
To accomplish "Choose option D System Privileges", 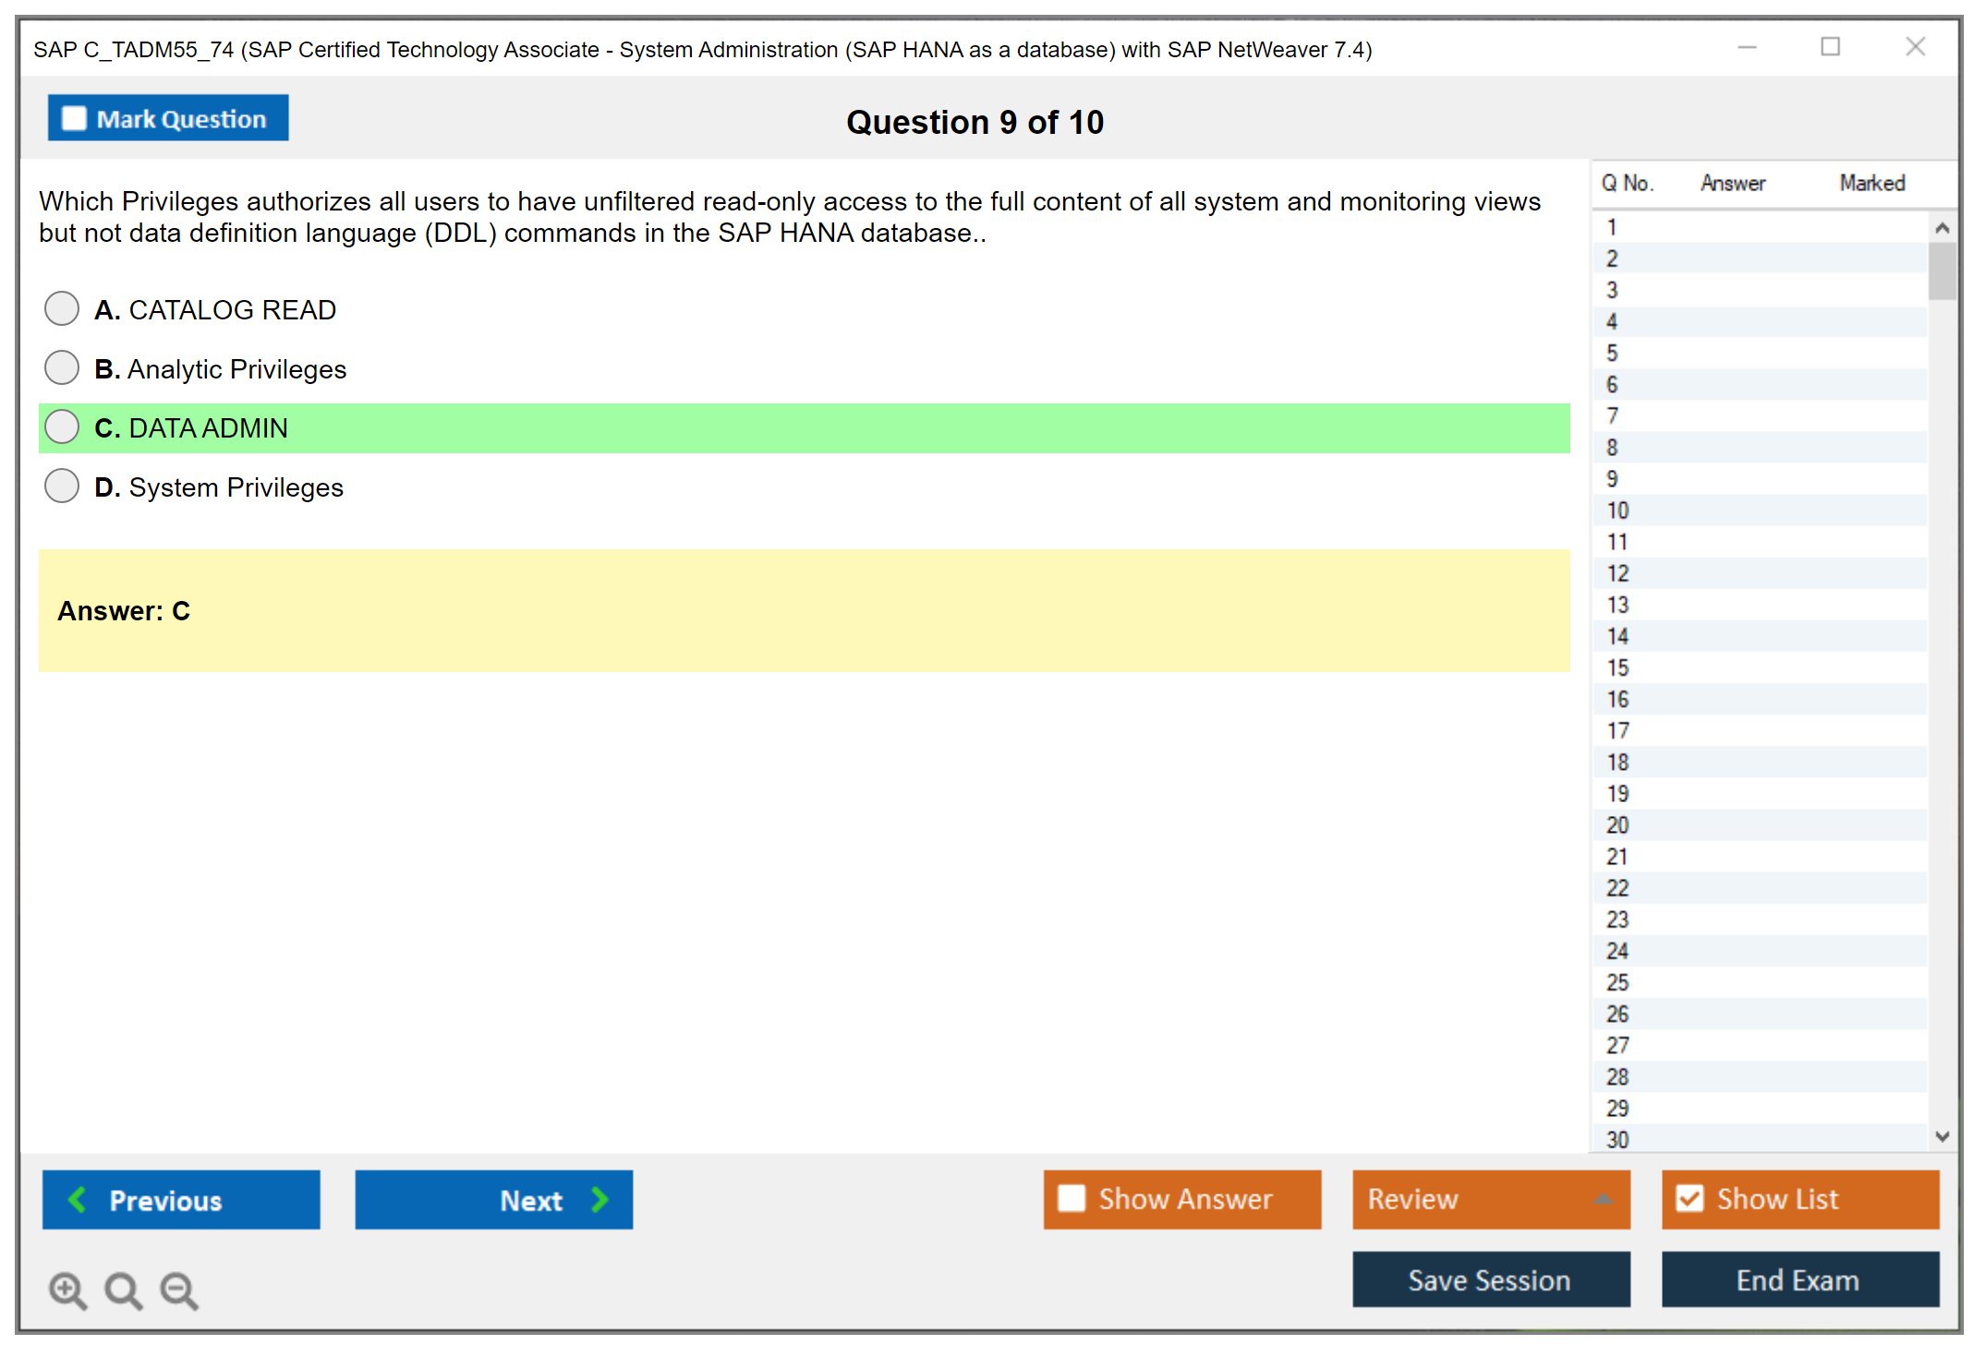I will [x=62, y=486].
